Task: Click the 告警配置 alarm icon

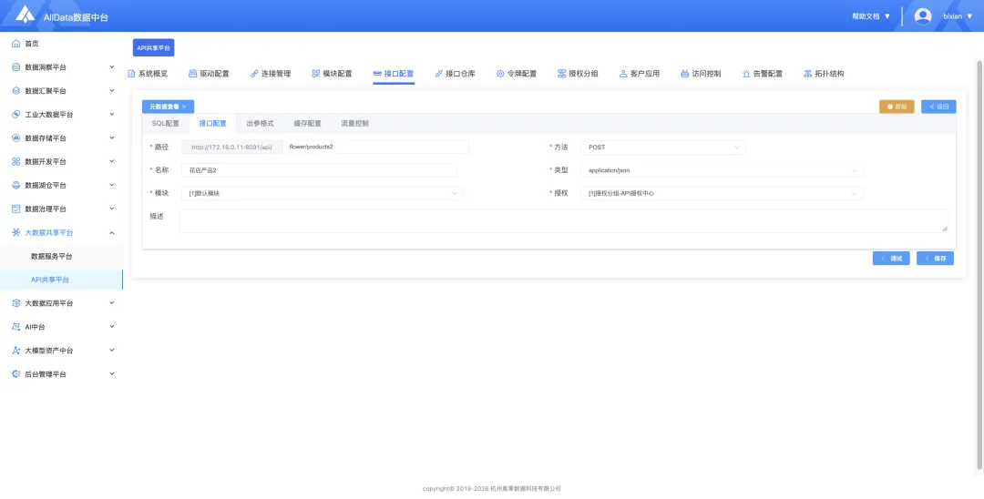Action: pyautogui.click(x=746, y=74)
